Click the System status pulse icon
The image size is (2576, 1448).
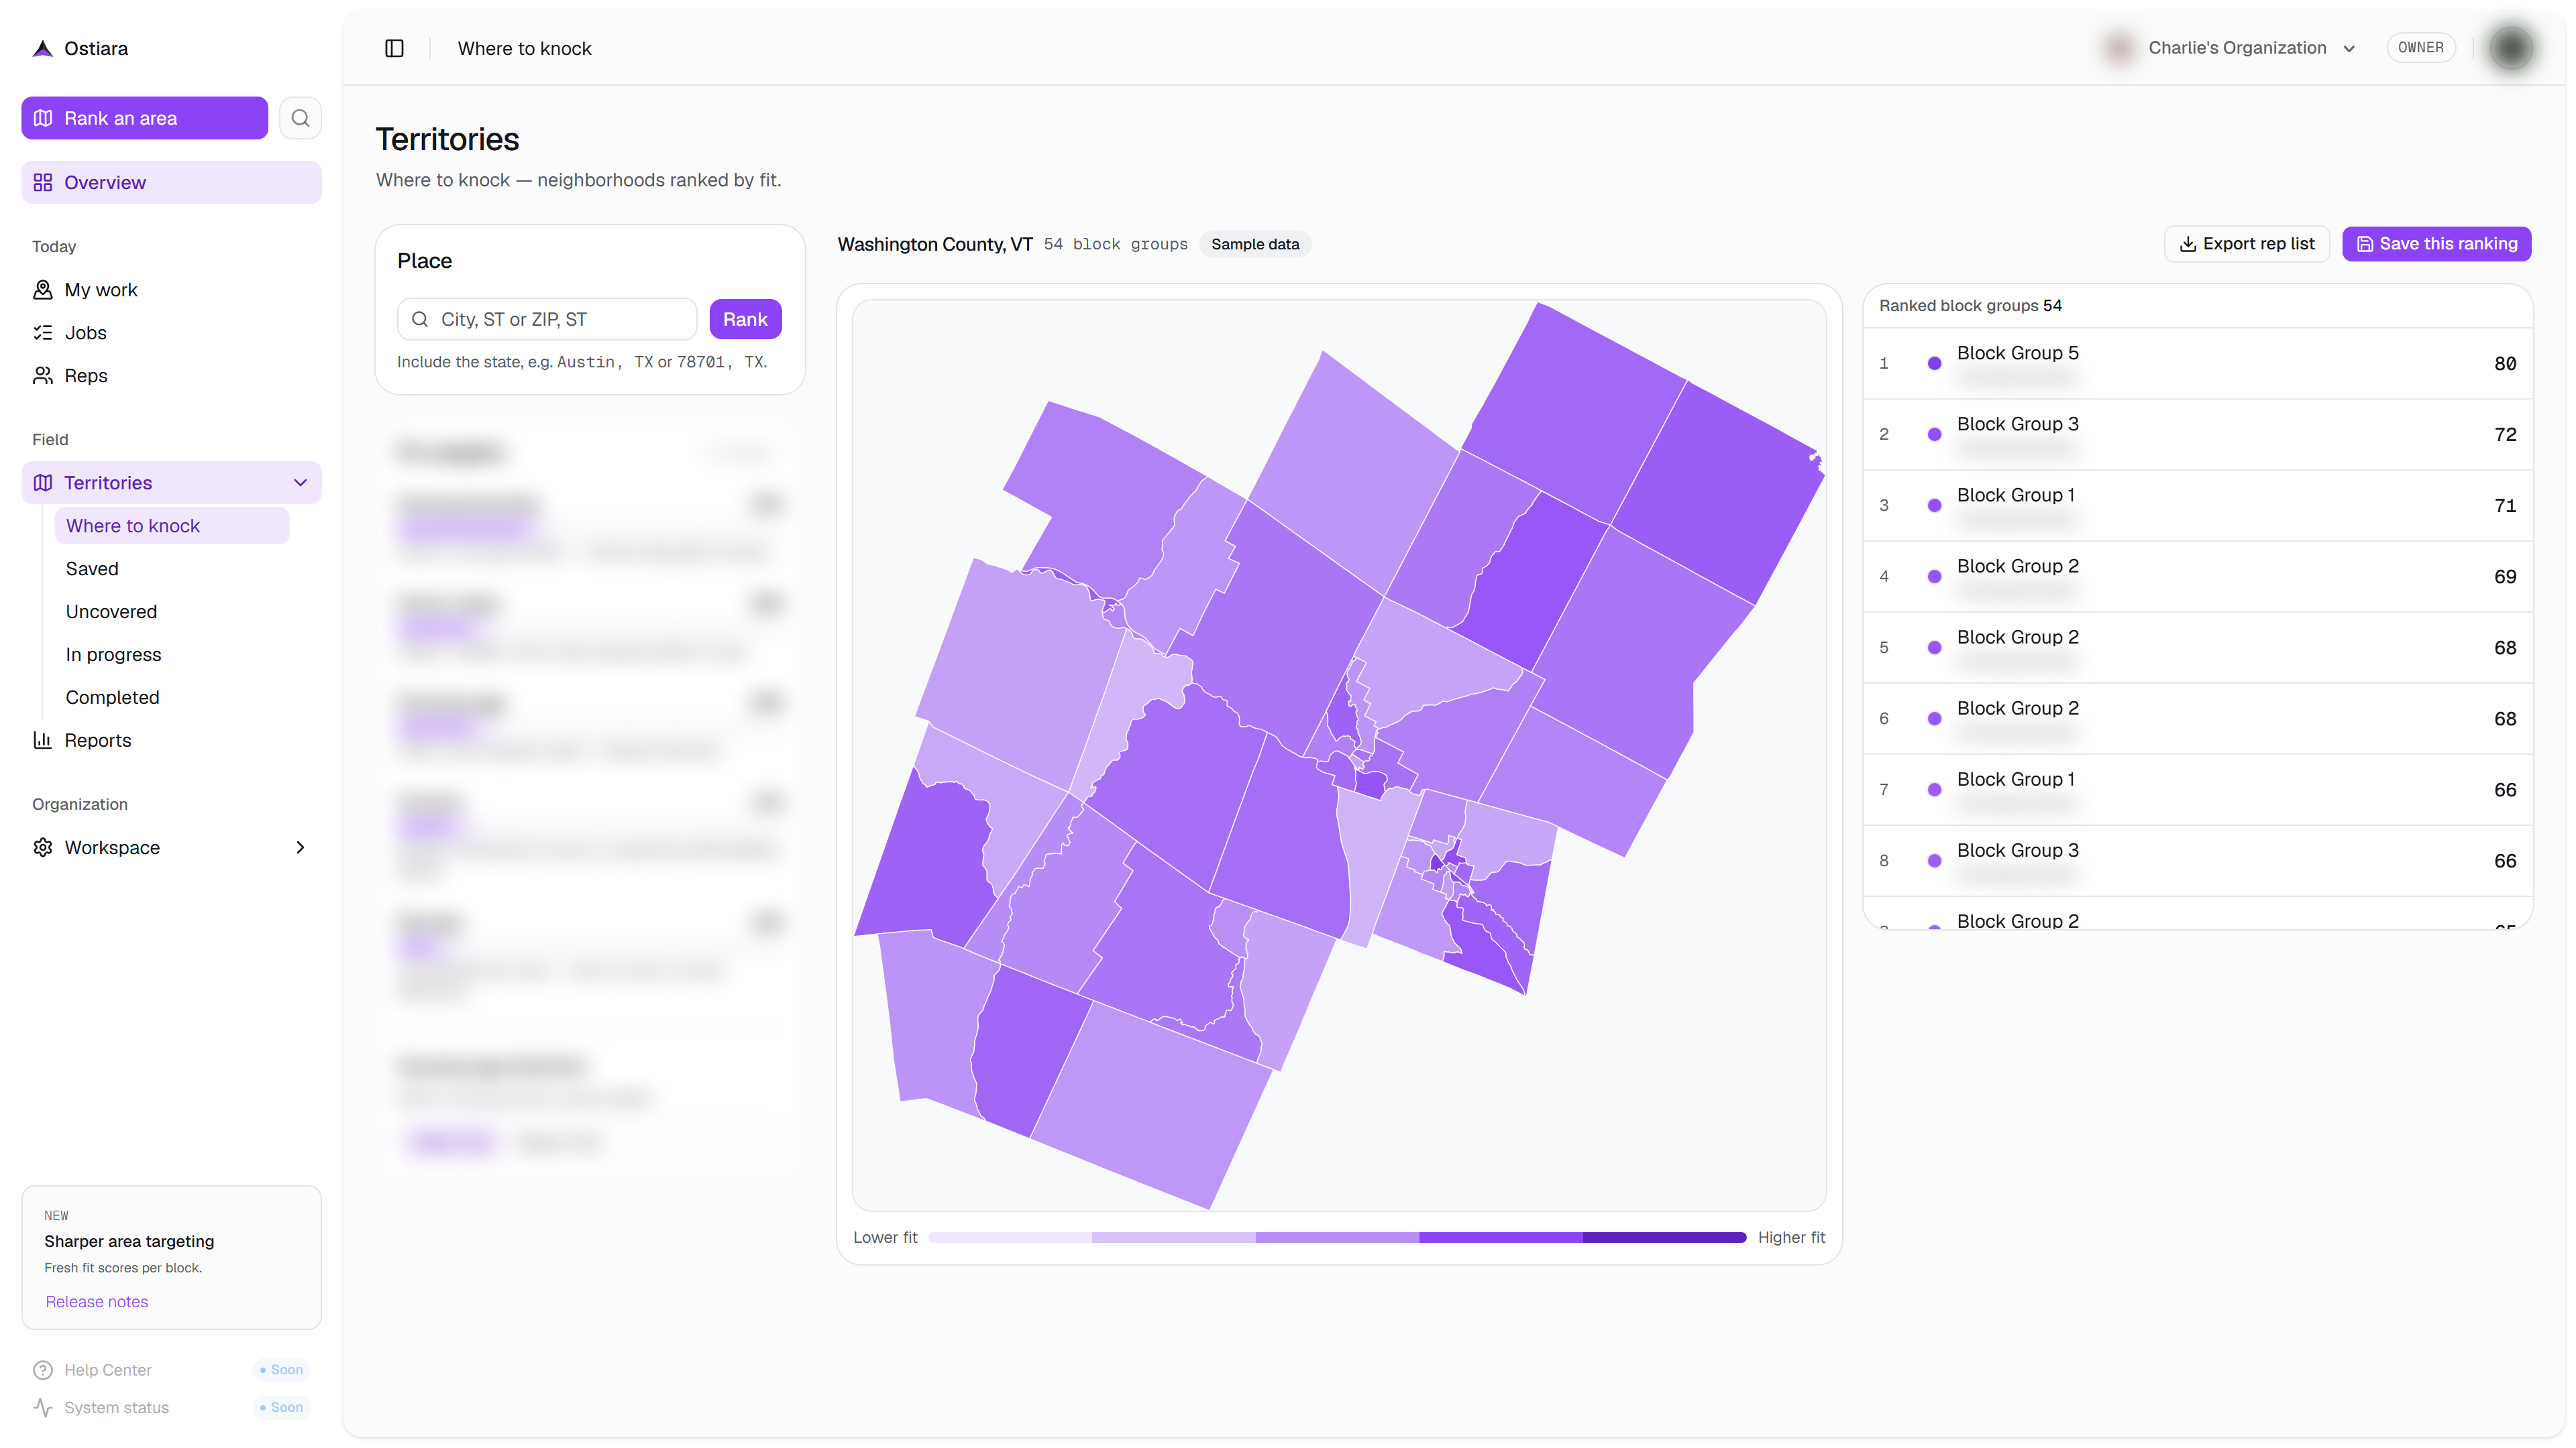(x=43, y=1407)
